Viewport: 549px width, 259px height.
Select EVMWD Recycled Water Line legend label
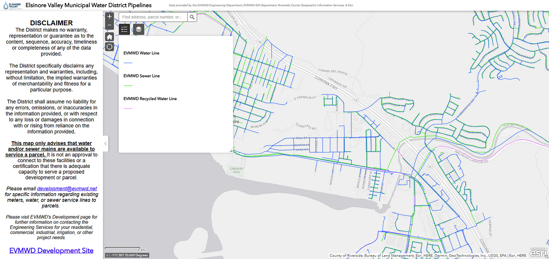click(x=150, y=99)
